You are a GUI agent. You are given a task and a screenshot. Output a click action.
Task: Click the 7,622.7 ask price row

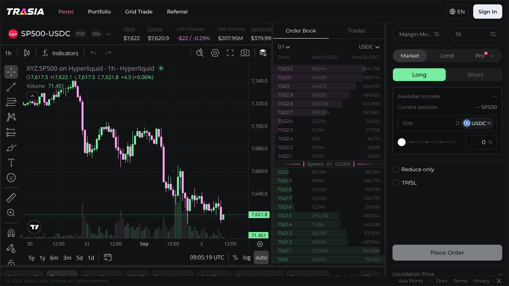[x=328, y=112]
